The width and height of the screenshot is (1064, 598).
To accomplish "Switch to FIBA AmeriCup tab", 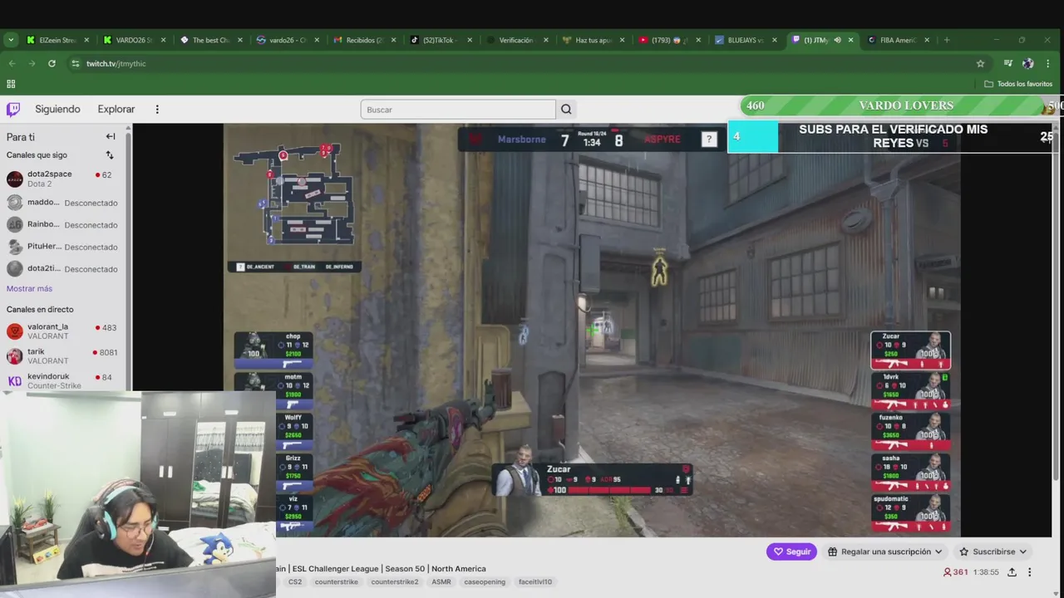I will tap(899, 40).
